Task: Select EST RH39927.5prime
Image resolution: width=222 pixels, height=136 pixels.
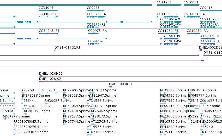Action: pyautogui.click(x=58, y=100)
